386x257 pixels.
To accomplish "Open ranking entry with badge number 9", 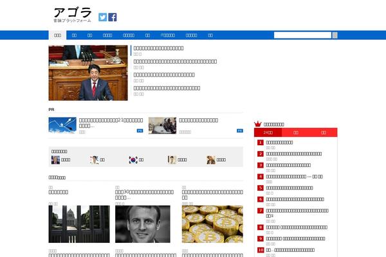I will [x=295, y=238].
